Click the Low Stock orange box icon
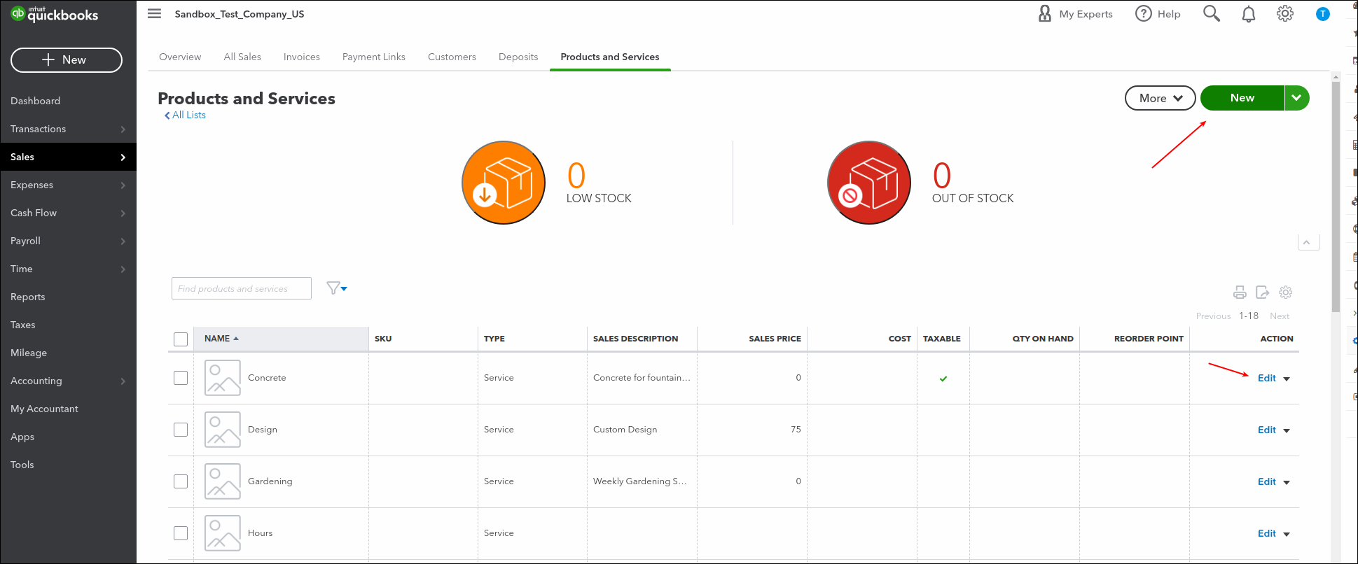The width and height of the screenshot is (1358, 564). [x=504, y=183]
